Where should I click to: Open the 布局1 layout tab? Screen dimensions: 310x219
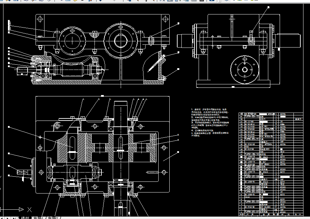point(38,218)
